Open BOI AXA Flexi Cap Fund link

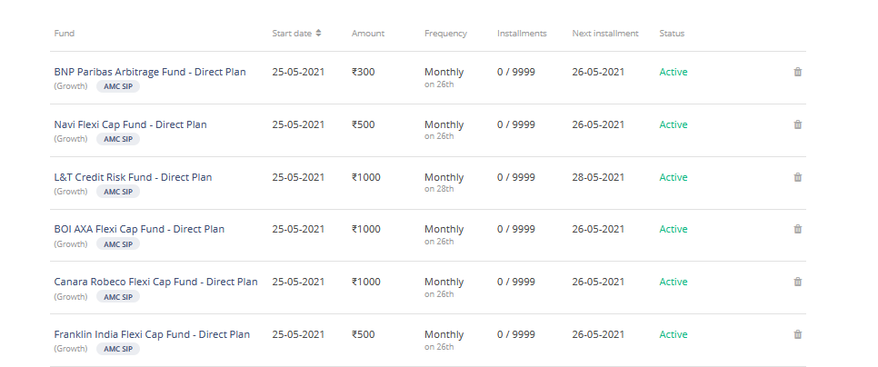(x=139, y=229)
